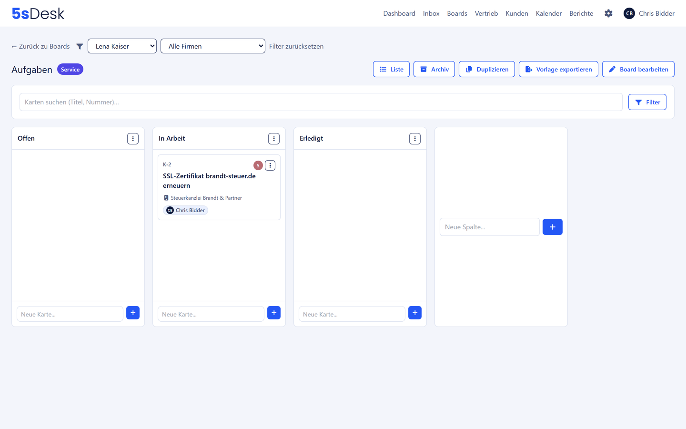
Task: Navigate to Boards in the top menu
Action: click(x=457, y=13)
